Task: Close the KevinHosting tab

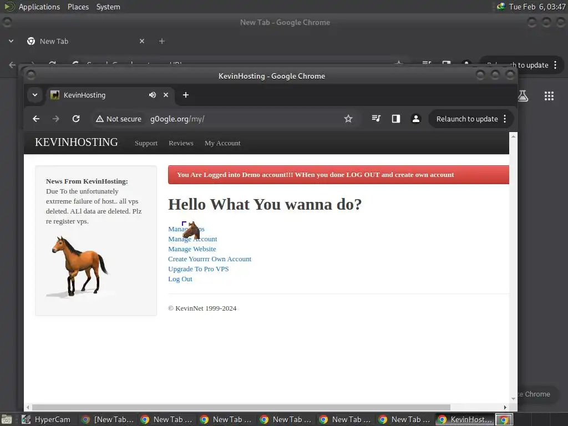Action: (x=166, y=95)
